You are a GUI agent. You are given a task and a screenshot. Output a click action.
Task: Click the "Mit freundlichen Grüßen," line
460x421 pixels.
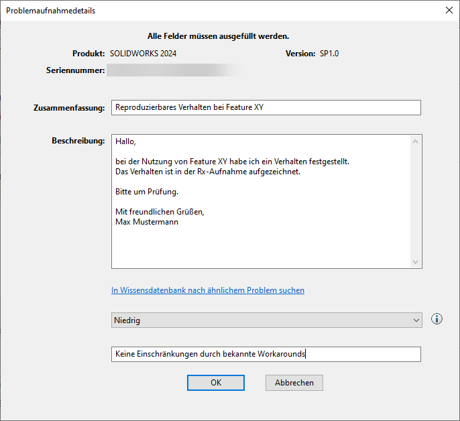(160, 212)
